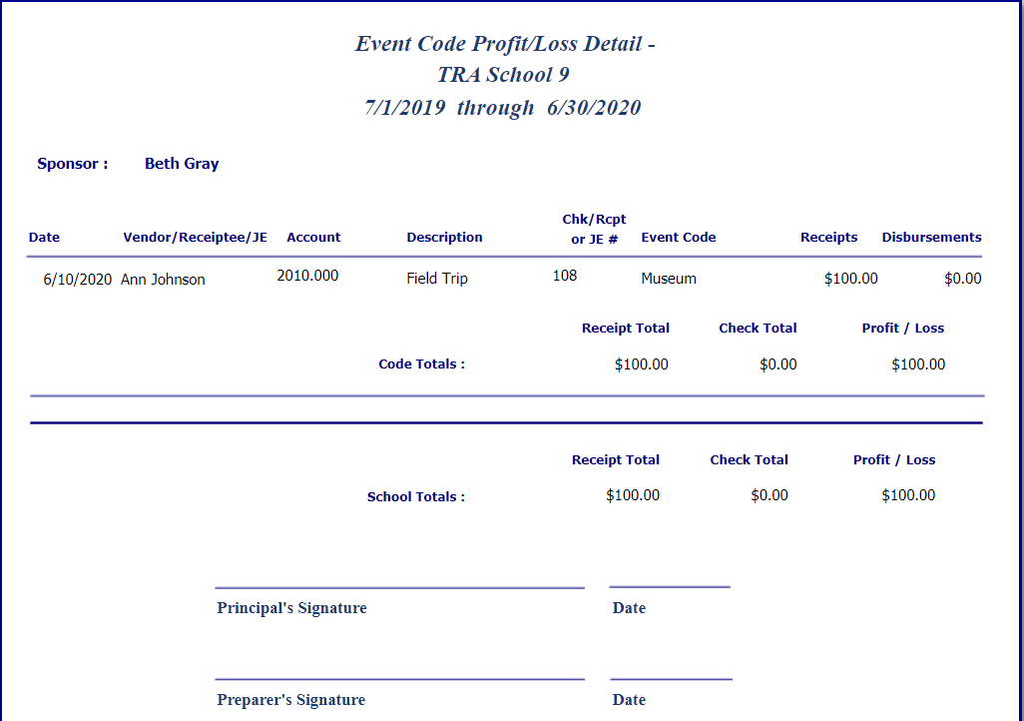Click the 'Preparer's Signature' label
This screenshot has width=1024, height=721.
[x=291, y=700]
